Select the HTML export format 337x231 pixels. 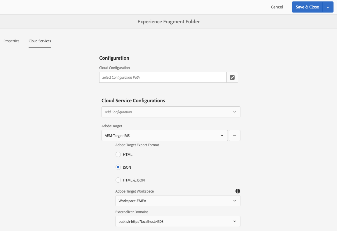[x=118, y=154]
